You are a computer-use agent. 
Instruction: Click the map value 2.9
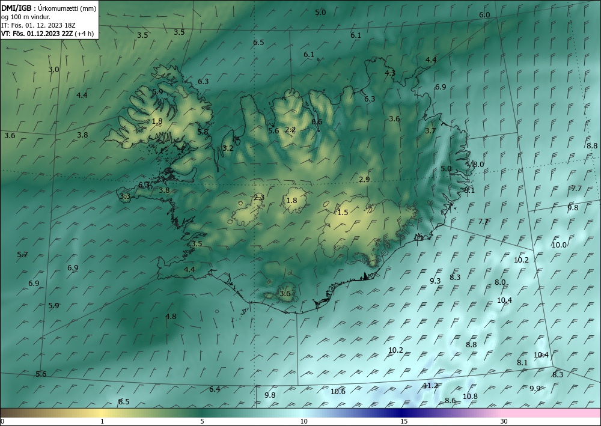pyautogui.click(x=365, y=180)
